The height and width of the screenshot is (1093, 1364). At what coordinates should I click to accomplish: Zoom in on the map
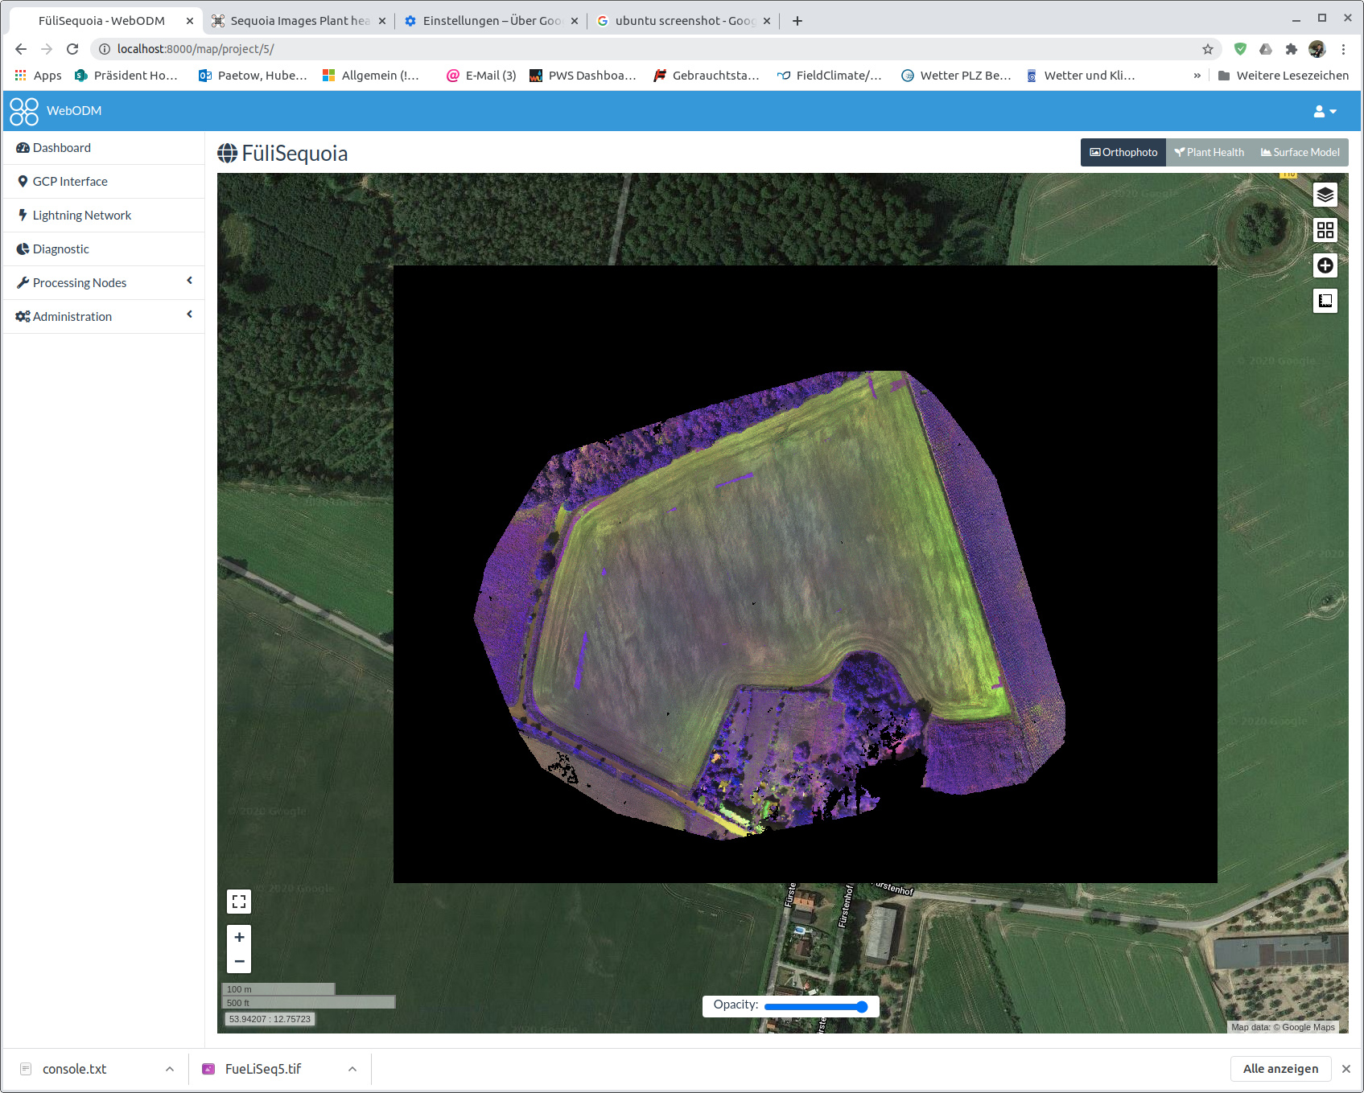coord(239,937)
